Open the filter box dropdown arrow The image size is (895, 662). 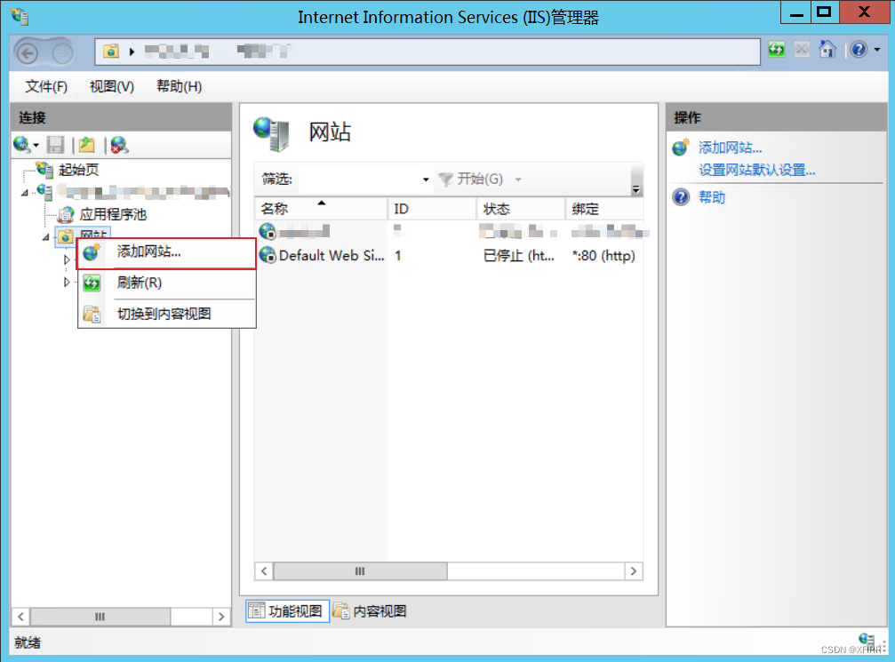point(426,179)
